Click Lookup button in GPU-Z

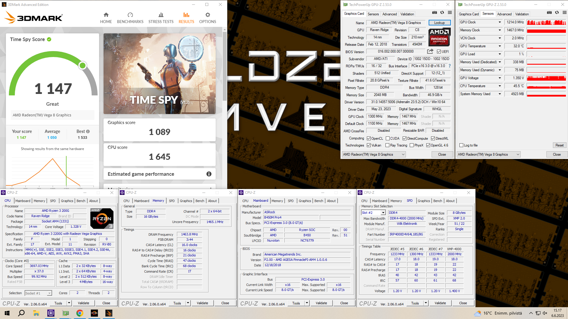[x=439, y=23]
